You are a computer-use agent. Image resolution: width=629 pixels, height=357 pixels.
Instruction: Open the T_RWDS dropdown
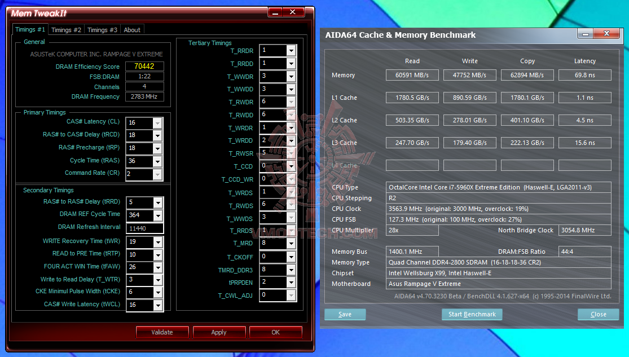click(291, 205)
